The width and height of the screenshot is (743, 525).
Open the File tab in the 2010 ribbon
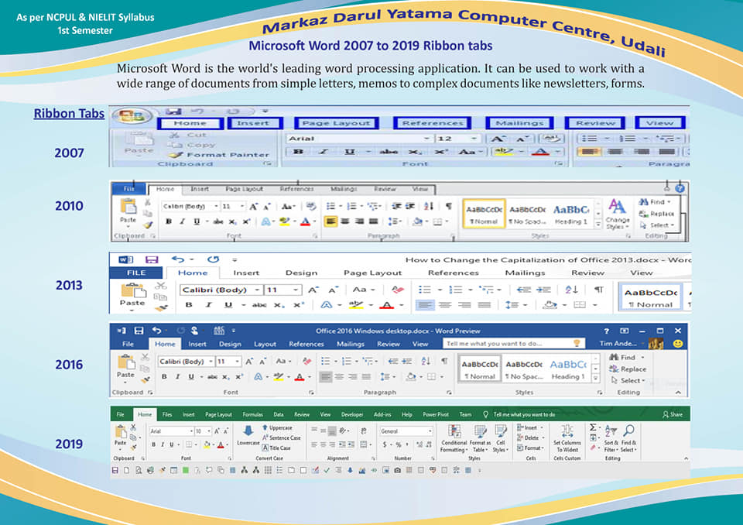128,189
